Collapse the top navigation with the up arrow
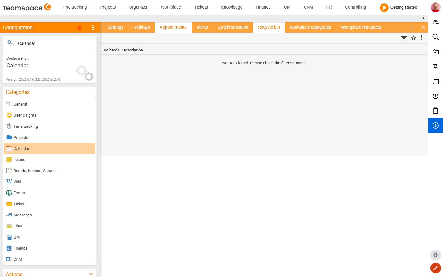 (x=423, y=18)
